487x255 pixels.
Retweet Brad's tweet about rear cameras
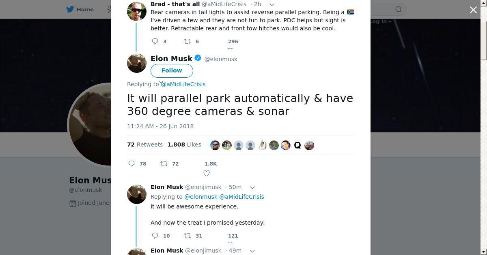[x=187, y=41]
